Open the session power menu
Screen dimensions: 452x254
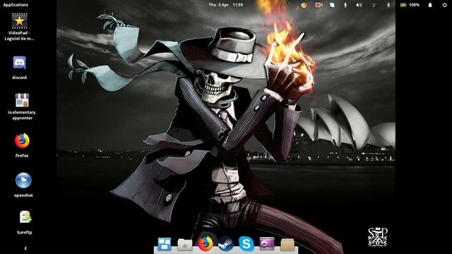(x=444, y=5)
